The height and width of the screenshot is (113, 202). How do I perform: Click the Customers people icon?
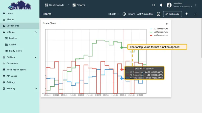pos(4,64)
